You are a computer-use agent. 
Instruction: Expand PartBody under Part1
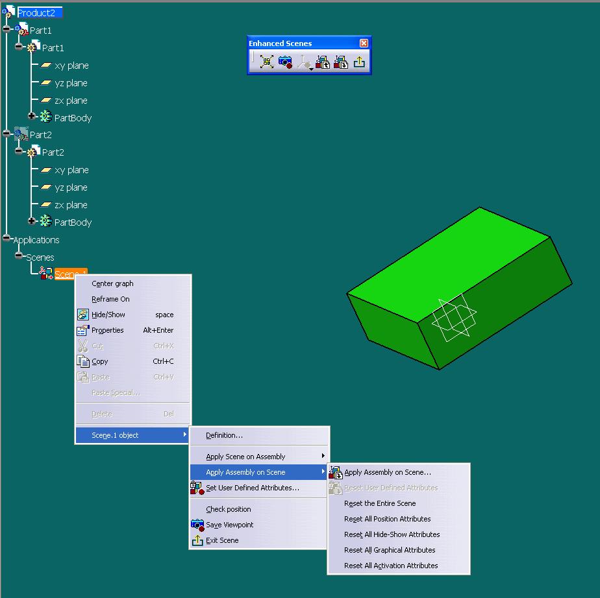[31, 116]
